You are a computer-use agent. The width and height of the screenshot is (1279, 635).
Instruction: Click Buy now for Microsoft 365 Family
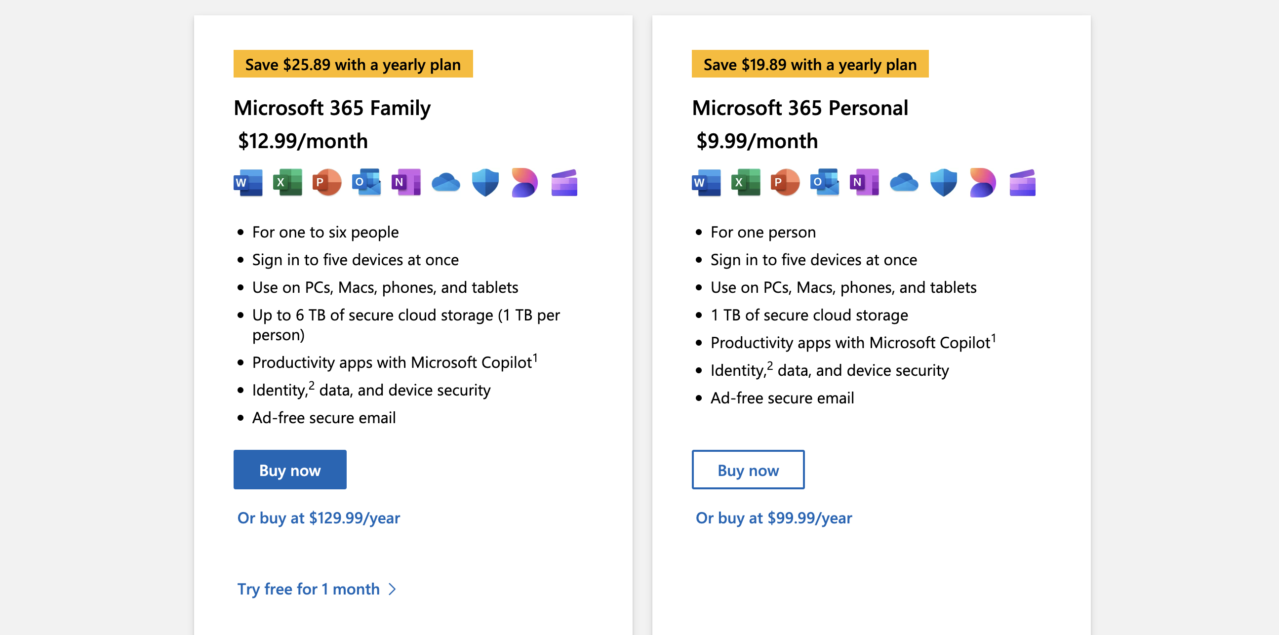point(290,470)
